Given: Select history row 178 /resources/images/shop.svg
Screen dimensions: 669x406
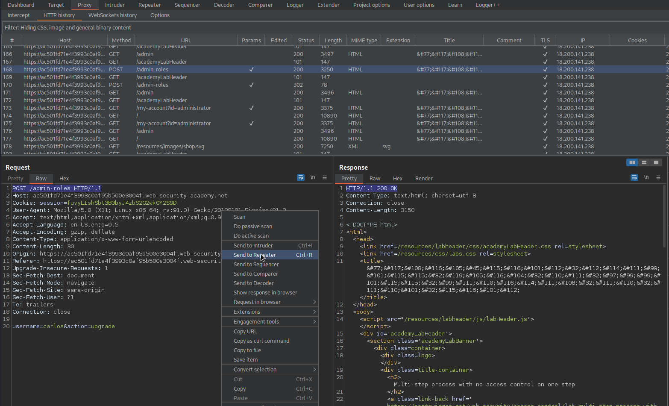Looking at the screenshot, I should coord(334,147).
